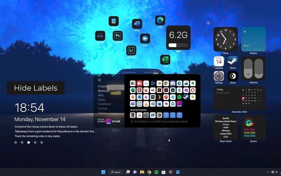Go to Settings in the ScreenStyler menu
This screenshot has height=176, width=281.
(x=103, y=108)
